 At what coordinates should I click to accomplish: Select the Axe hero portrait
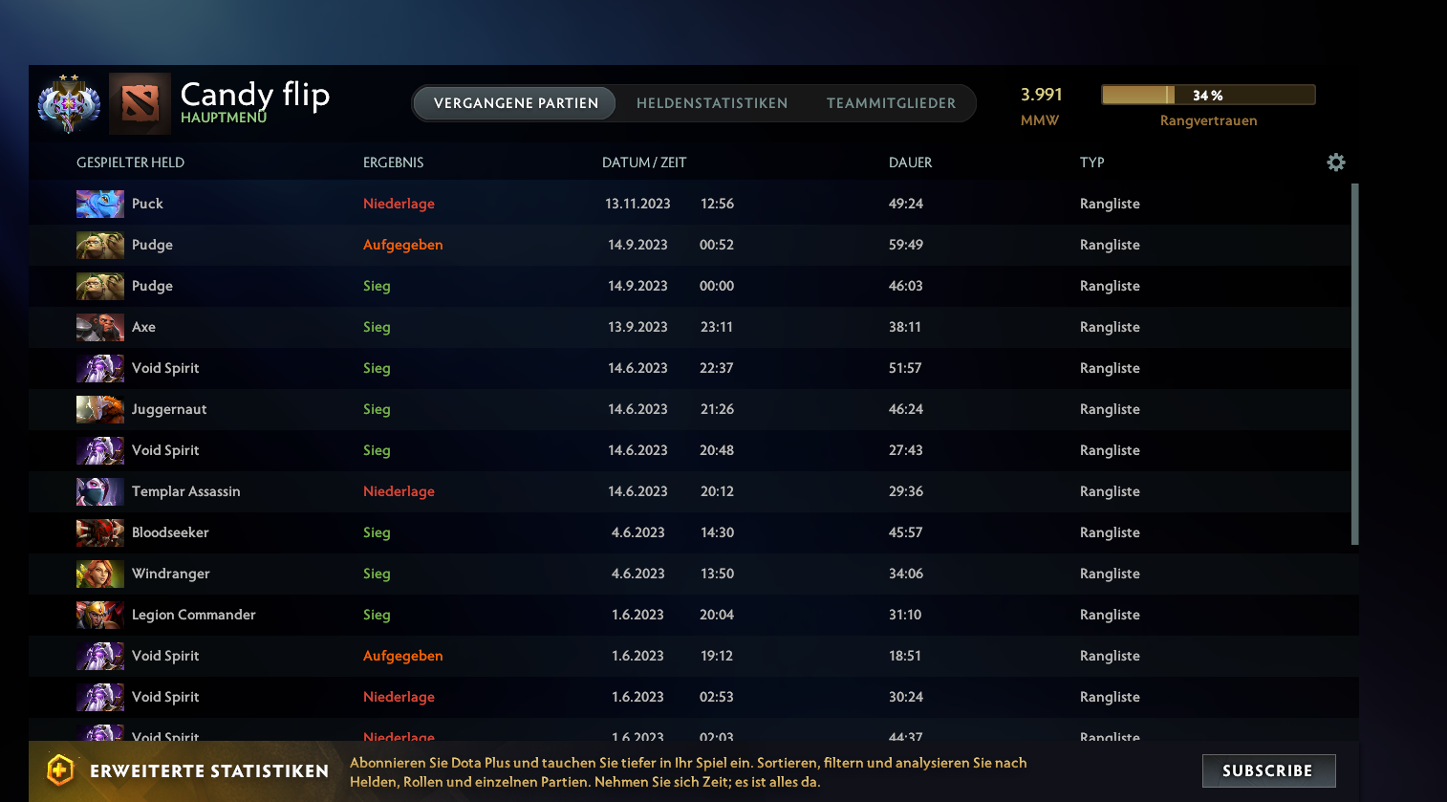[99, 326]
